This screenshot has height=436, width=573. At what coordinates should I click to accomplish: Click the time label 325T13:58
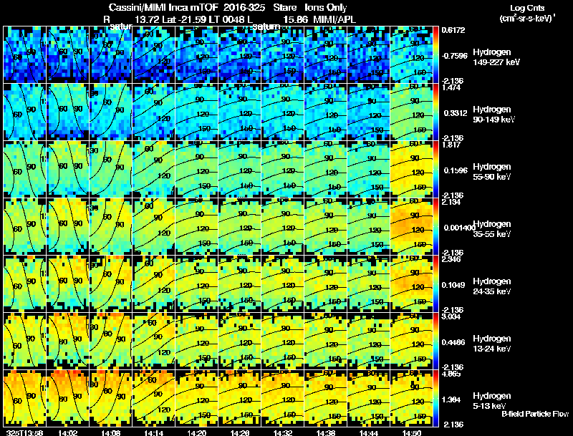[24, 432]
